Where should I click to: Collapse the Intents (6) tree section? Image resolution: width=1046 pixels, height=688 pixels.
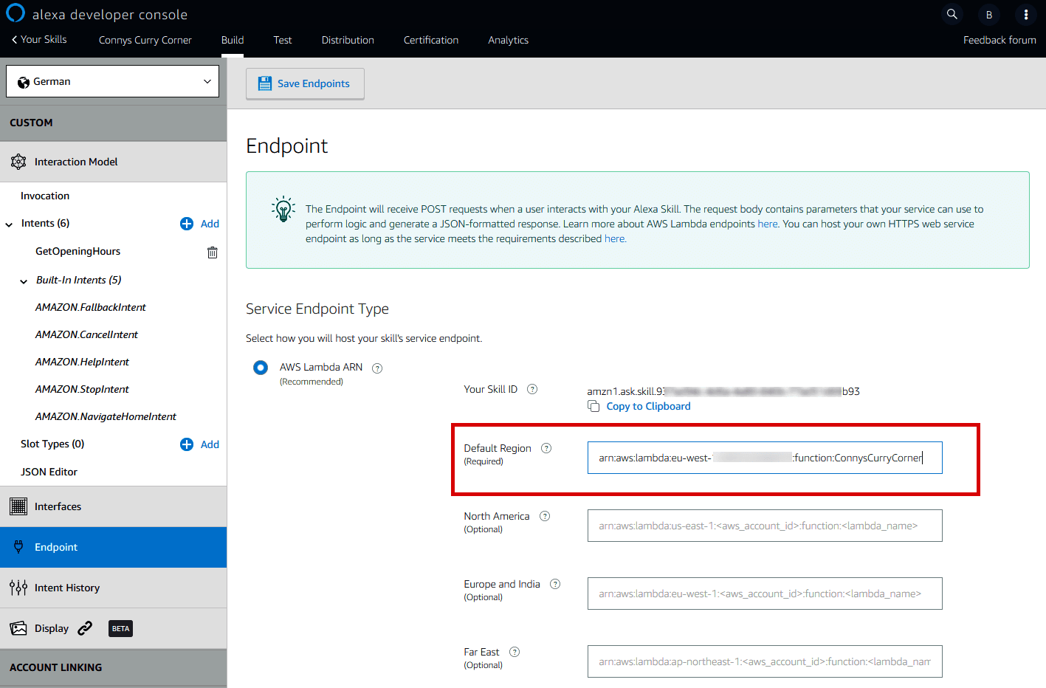coord(9,224)
